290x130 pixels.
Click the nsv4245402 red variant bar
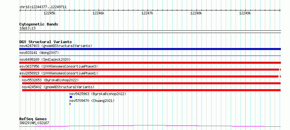[x=151, y=90]
